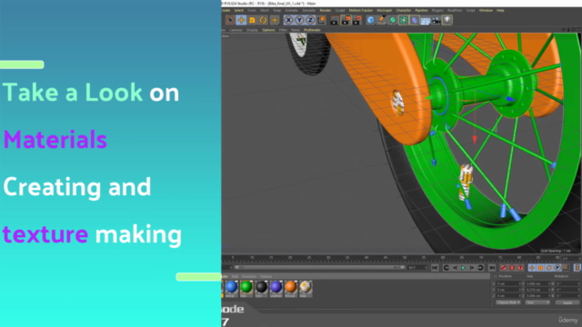The height and width of the screenshot is (327, 582).
Task: Toggle rotation keyframe recording
Action: pyautogui.click(x=549, y=268)
